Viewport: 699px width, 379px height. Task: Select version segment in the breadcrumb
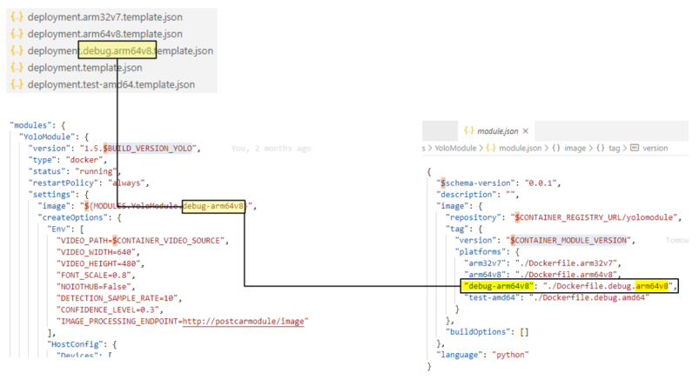[655, 149]
